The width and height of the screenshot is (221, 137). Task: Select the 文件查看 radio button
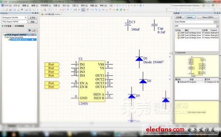pos(3,26)
